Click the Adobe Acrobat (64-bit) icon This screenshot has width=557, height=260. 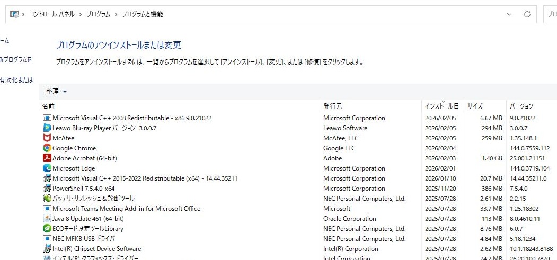[x=47, y=158]
